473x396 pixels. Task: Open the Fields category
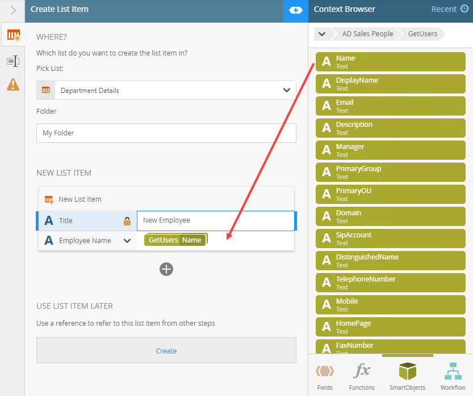325,377
